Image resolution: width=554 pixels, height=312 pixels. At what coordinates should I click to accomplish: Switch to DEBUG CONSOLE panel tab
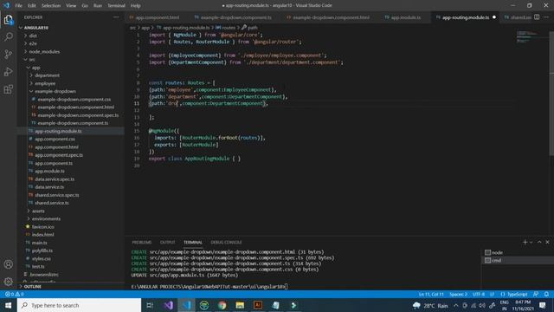(x=227, y=243)
